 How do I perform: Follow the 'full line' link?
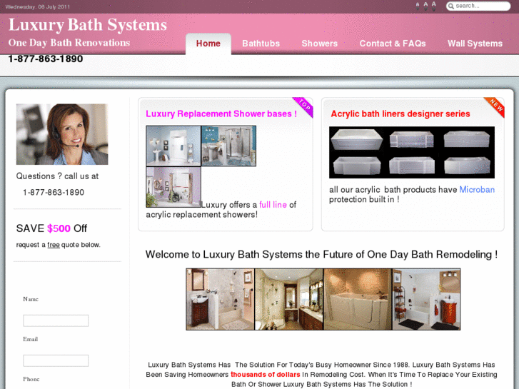click(273, 205)
